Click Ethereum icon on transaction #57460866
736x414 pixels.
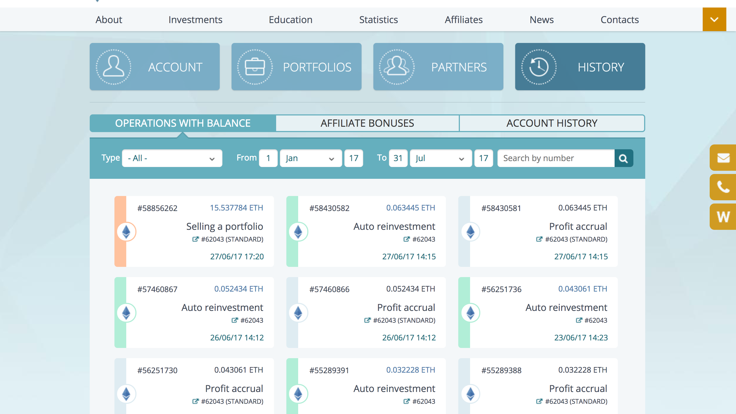tap(298, 313)
